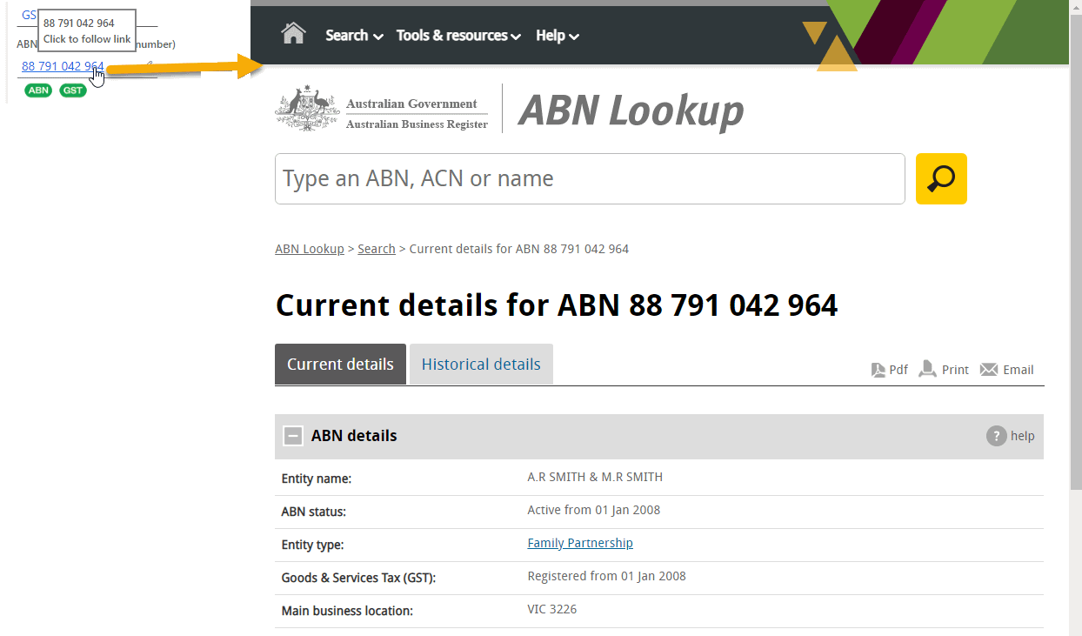Click Current details for ABN heading
This screenshot has width=1082, height=636.
[x=557, y=305]
